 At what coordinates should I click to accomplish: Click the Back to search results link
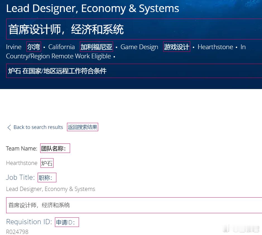(38, 127)
